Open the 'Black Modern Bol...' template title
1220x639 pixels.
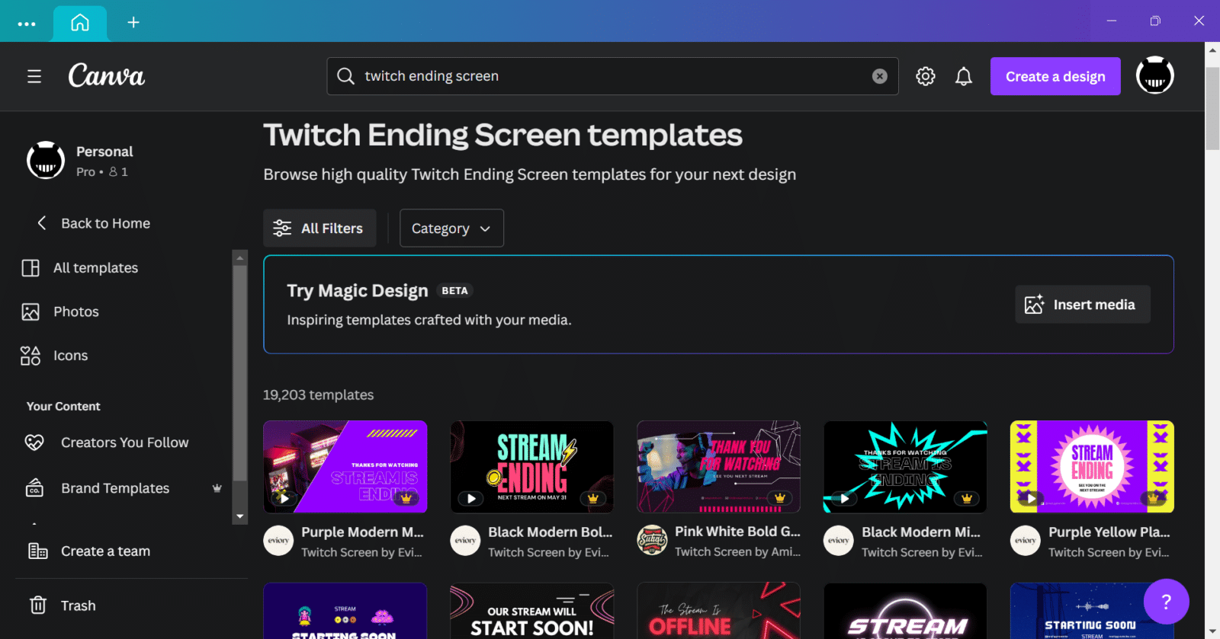(x=551, y=532)
